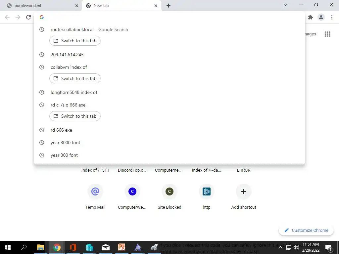Screen dimensions: 339x254
Task: Select the collabvm index of suggestion
Action: (x=169, y=67)
